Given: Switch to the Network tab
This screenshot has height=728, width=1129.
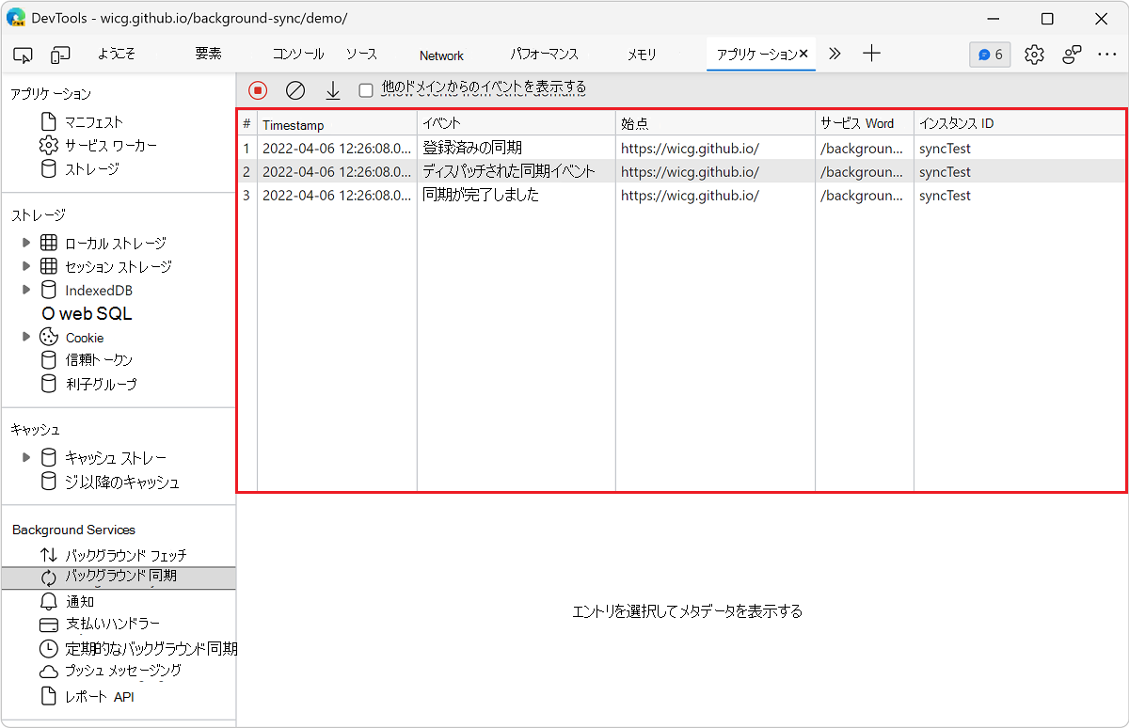Looking at the screenshot, I should tap(440, 55).
